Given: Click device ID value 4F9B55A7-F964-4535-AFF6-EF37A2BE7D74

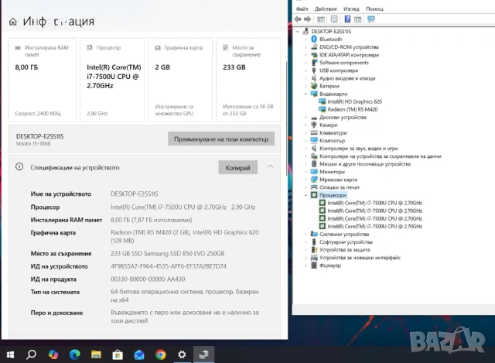Looking at the screenshot, I should coord(169,266).
